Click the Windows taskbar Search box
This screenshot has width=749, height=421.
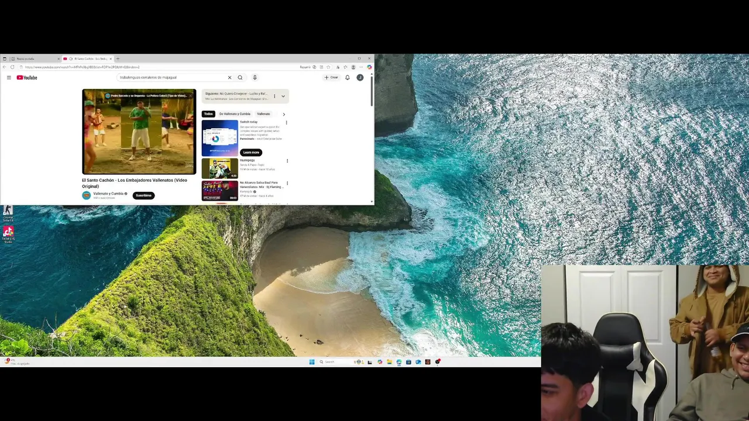pos(341,362)
